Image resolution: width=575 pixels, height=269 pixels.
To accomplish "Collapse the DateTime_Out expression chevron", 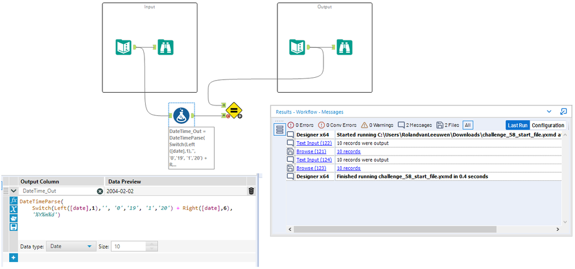I will pos(14,191).
